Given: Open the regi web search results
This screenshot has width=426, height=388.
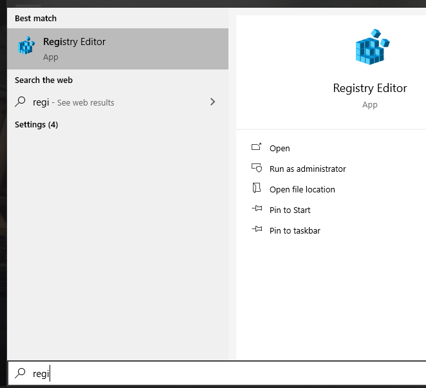Looking at the screenshot, I should point(118,102).
